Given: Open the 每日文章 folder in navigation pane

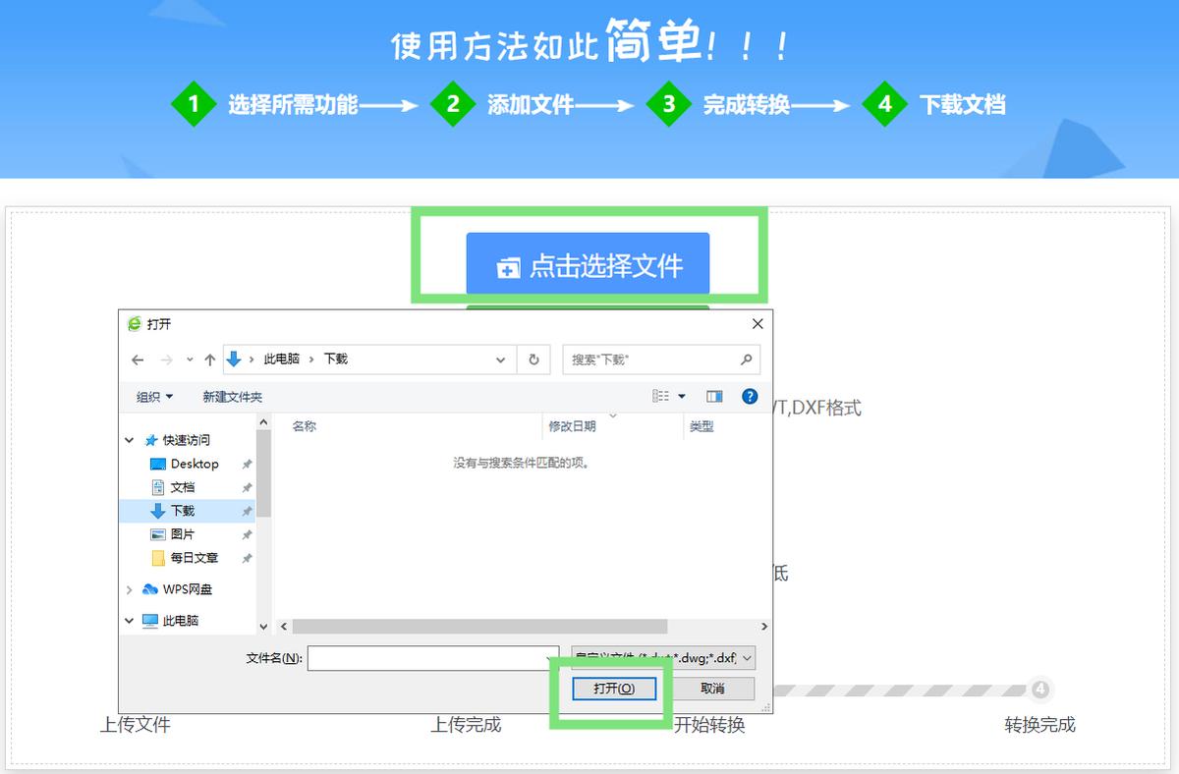Looking at the screenshot, I should point(195,558).
